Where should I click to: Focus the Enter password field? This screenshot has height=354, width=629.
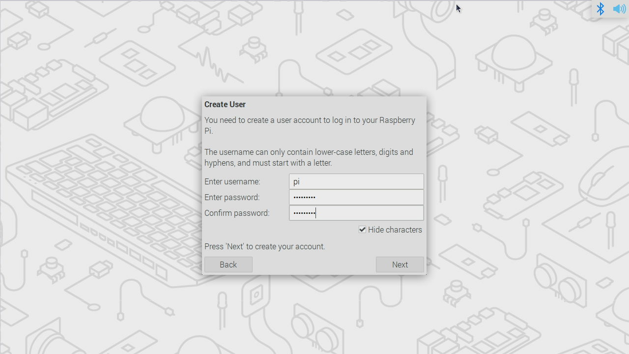356,197
